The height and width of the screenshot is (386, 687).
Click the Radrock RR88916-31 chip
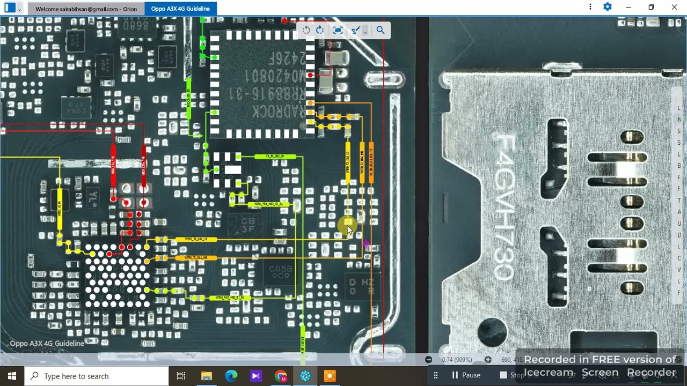click(262, 83)
